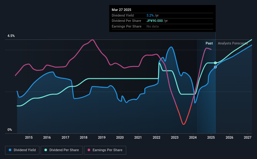Click the 4.5% y-axis label
The height and width of the screenshot is (159, 257).
click(11, 36)
